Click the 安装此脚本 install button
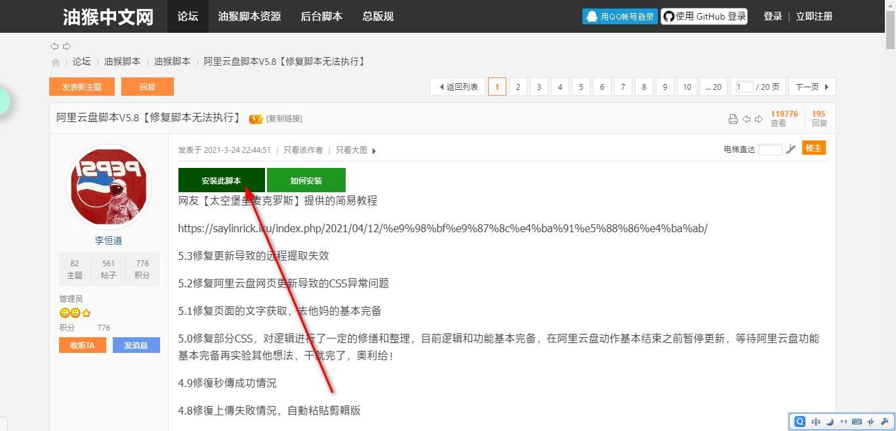Viewport: 896px width, 431px height. tap(221, 180)
